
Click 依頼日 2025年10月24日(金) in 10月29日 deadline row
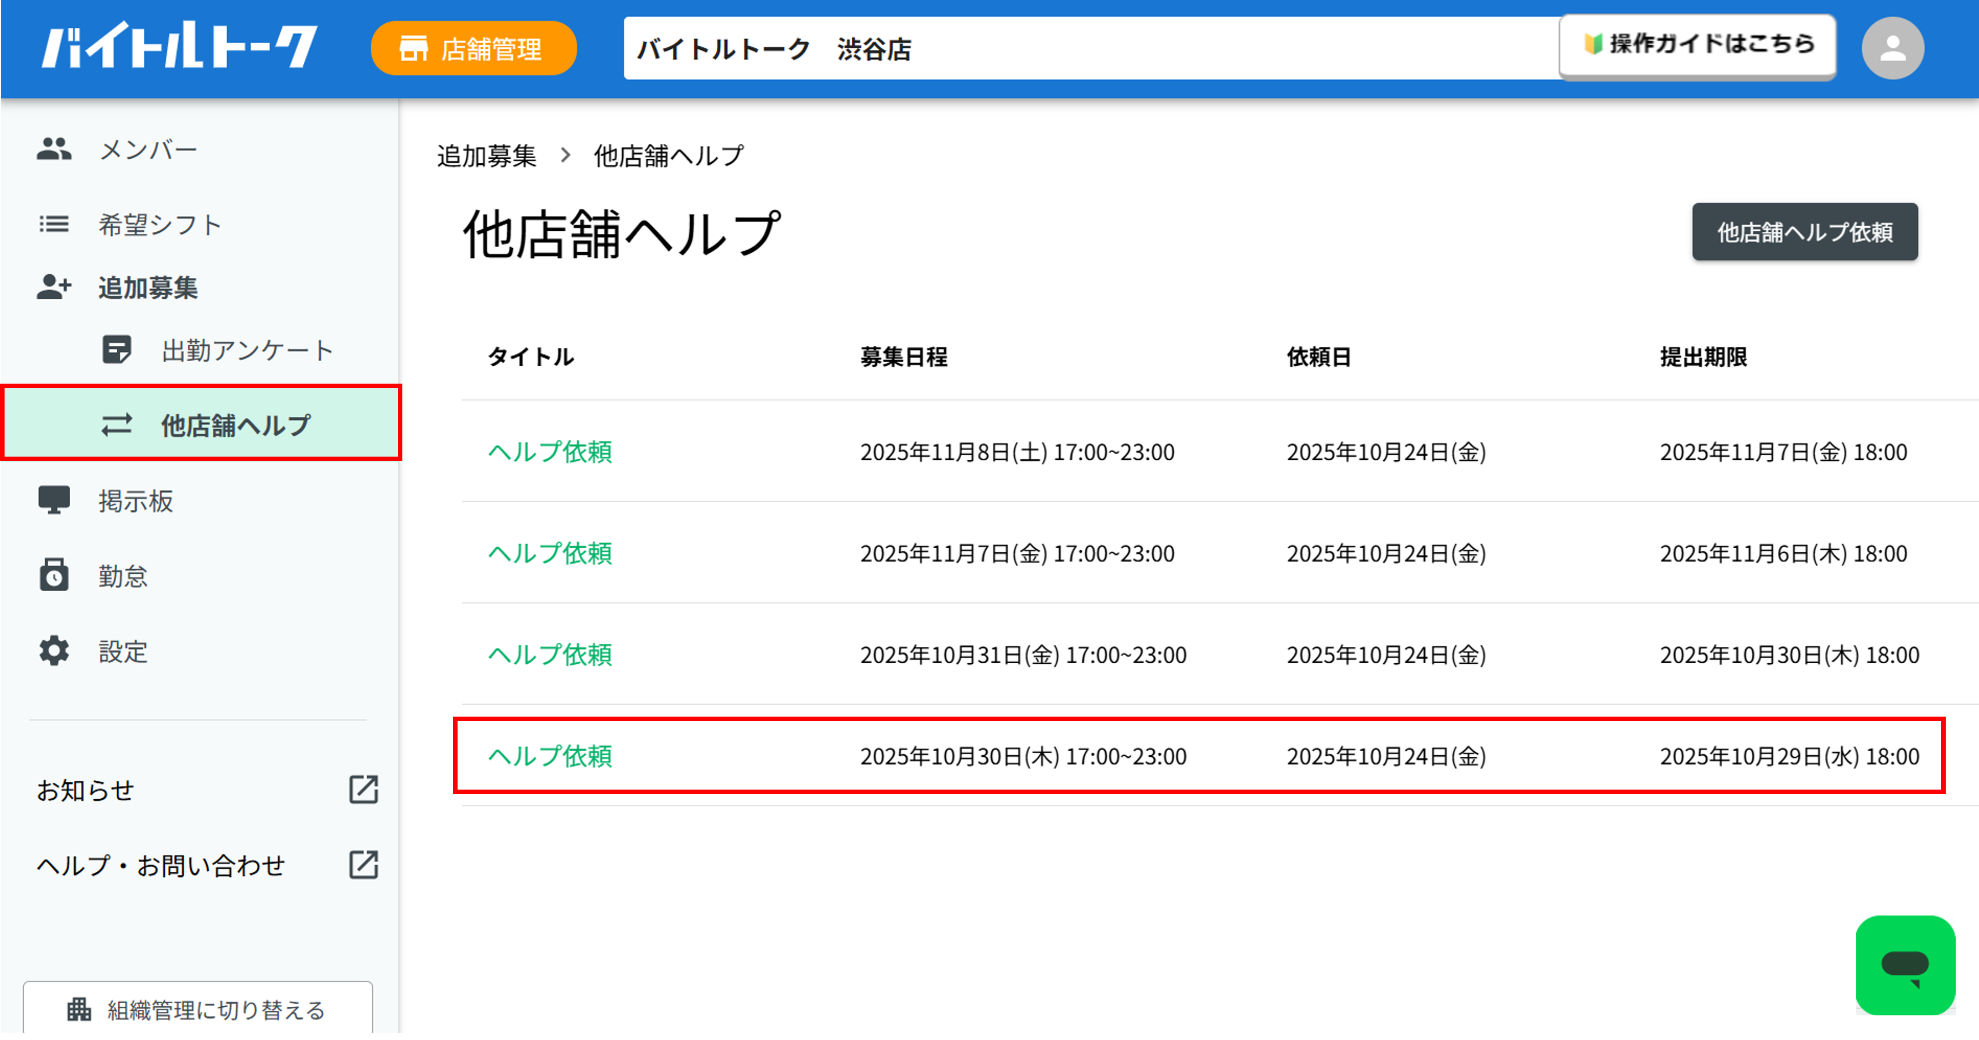(x=1386, y=756)
